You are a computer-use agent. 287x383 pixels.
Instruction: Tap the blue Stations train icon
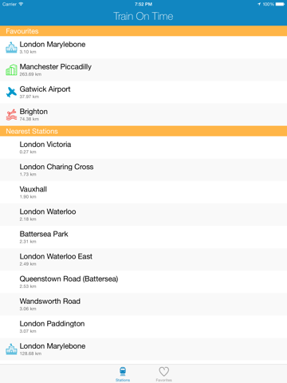(x=123, y=371)
